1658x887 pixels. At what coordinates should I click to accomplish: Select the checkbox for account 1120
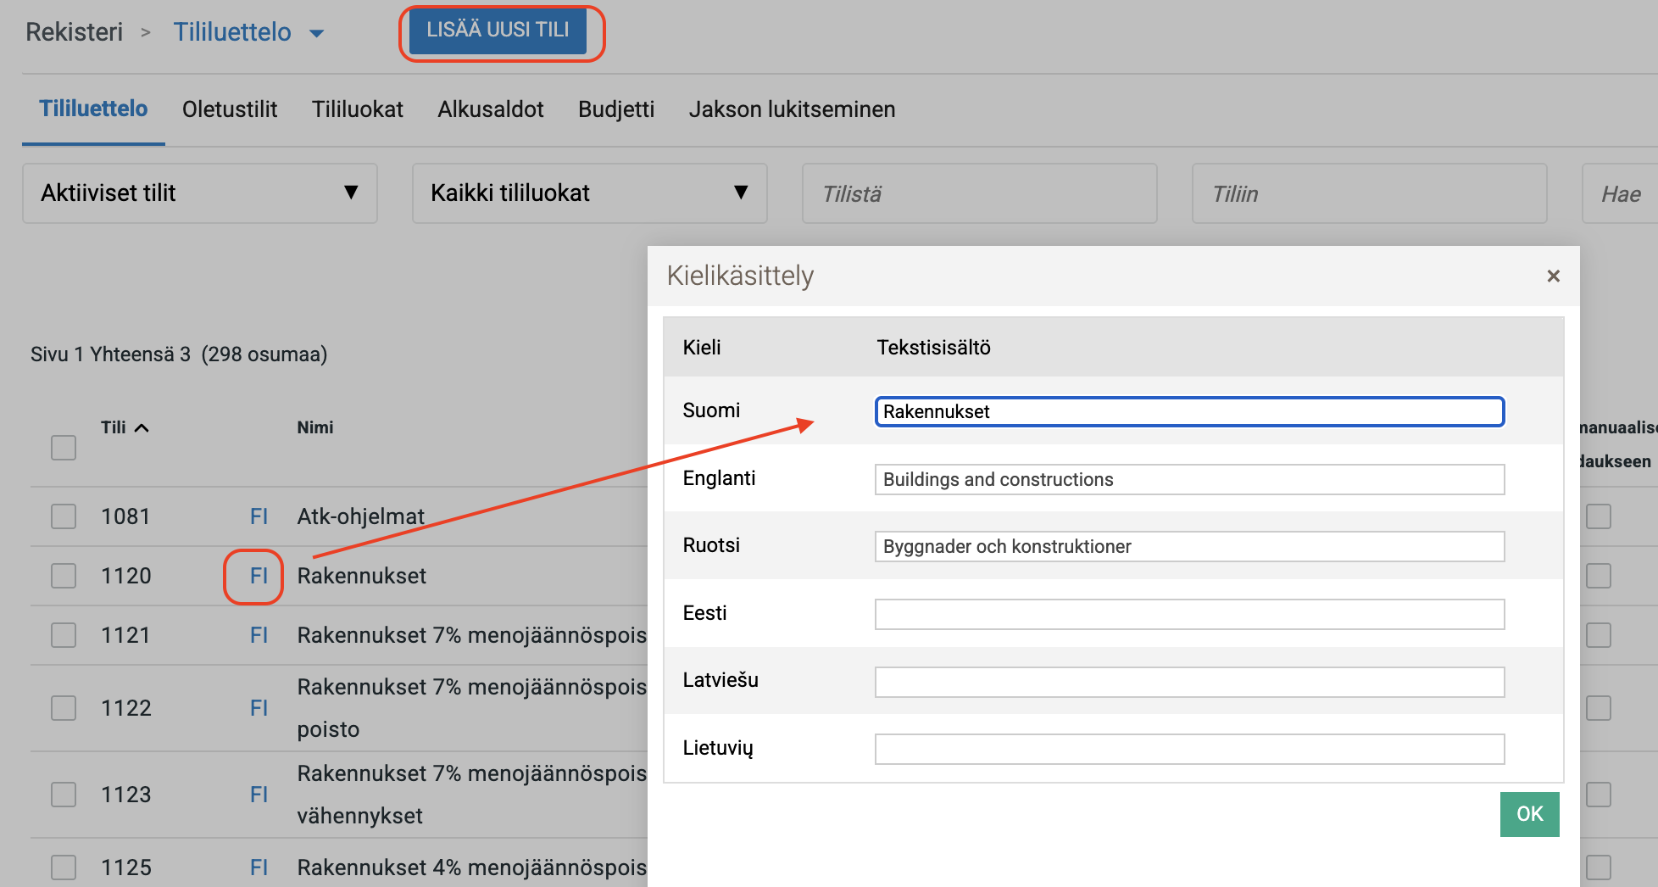[x=64, y=576]
